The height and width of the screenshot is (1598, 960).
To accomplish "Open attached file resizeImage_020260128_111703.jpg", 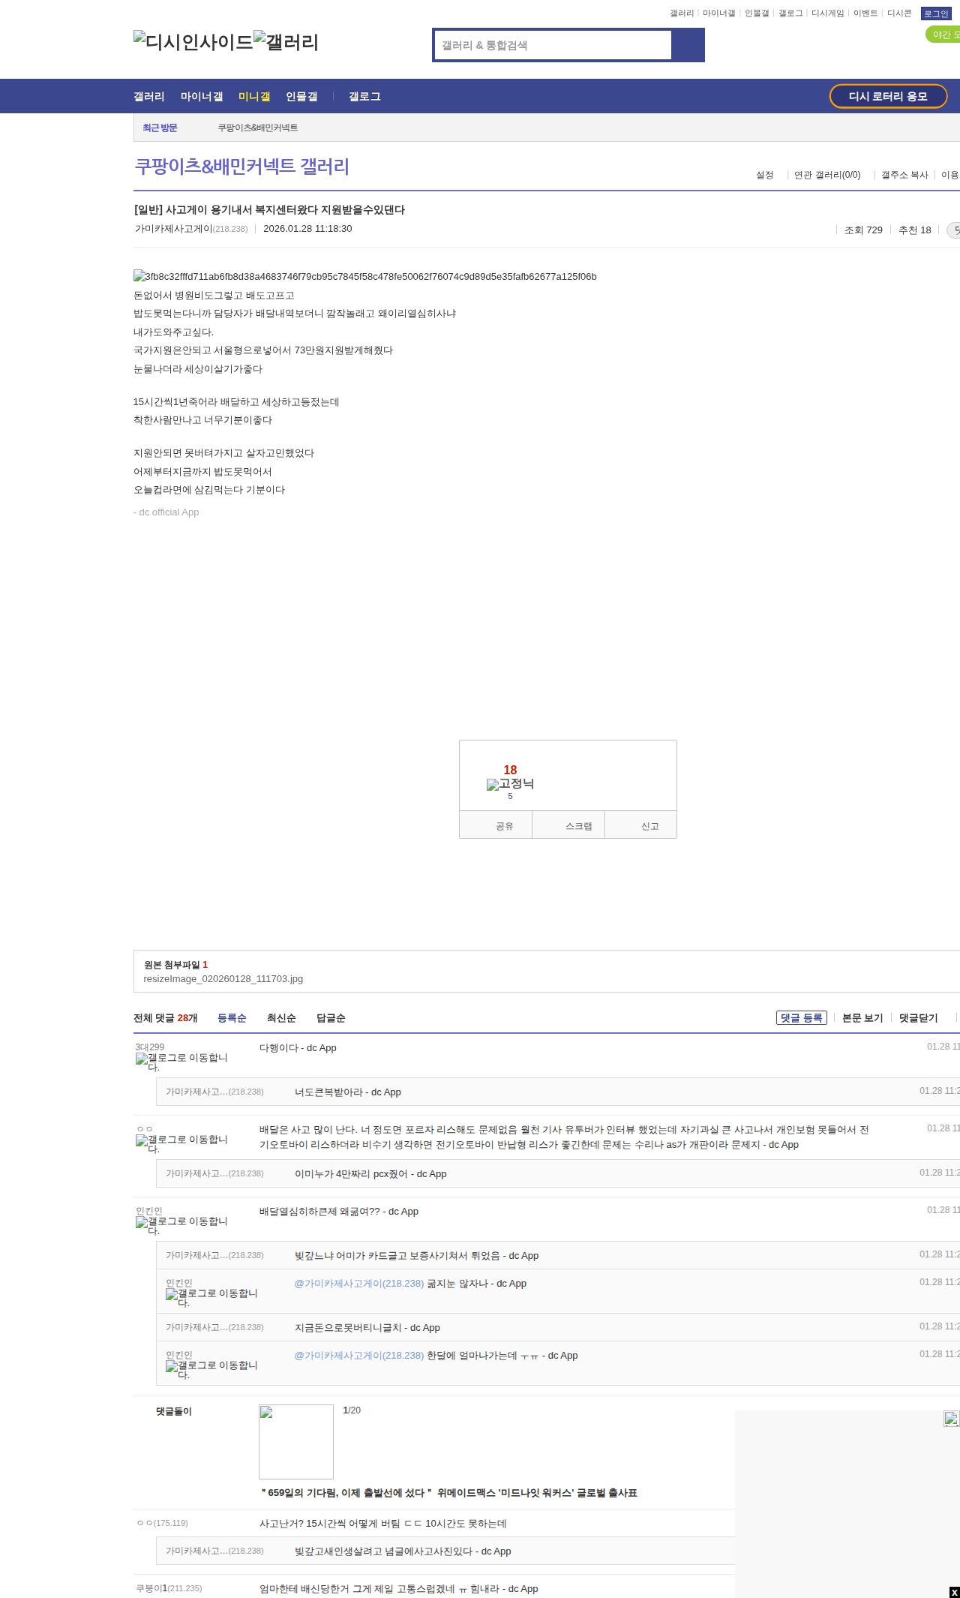I will [223, 979].
